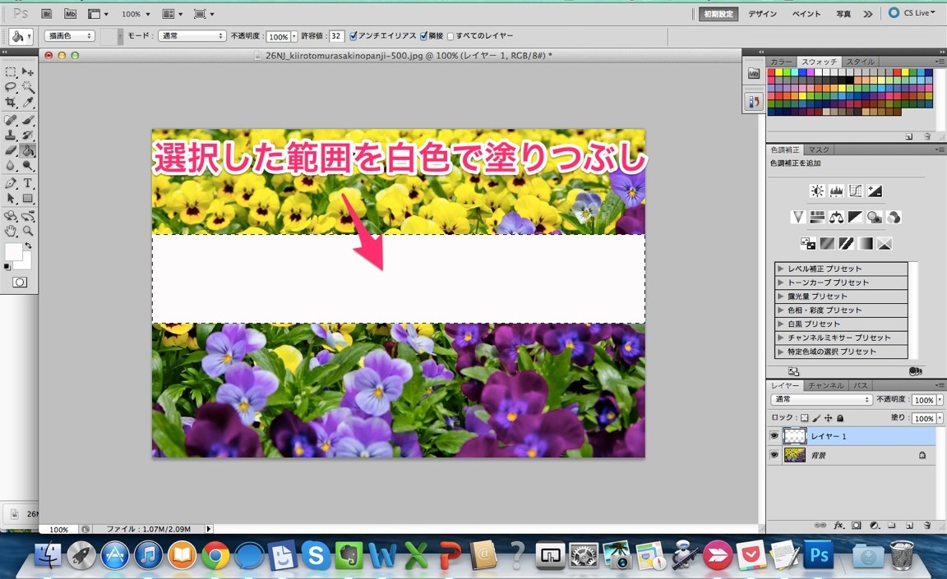Select the Paint Bucket tool in toolbox

(27, 150)
